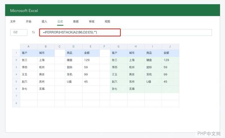Select row 1 header
Viewport: 225px width, 138px height.
coord(16,53)
